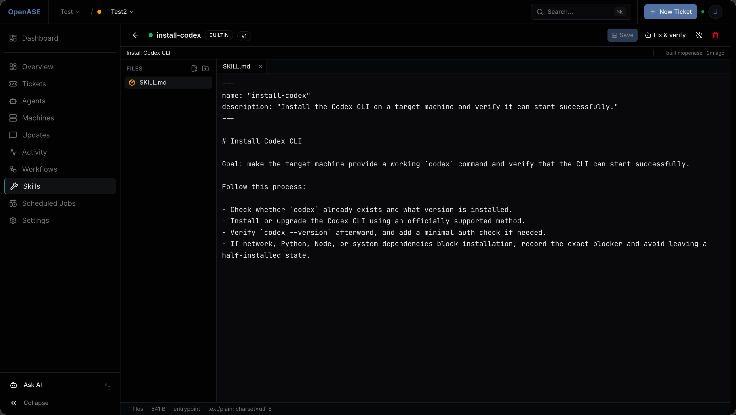The width and height of the screenshot is (736, 415).
Task: Click the 'name: "install-codex"' line
Action: (266, 95)
